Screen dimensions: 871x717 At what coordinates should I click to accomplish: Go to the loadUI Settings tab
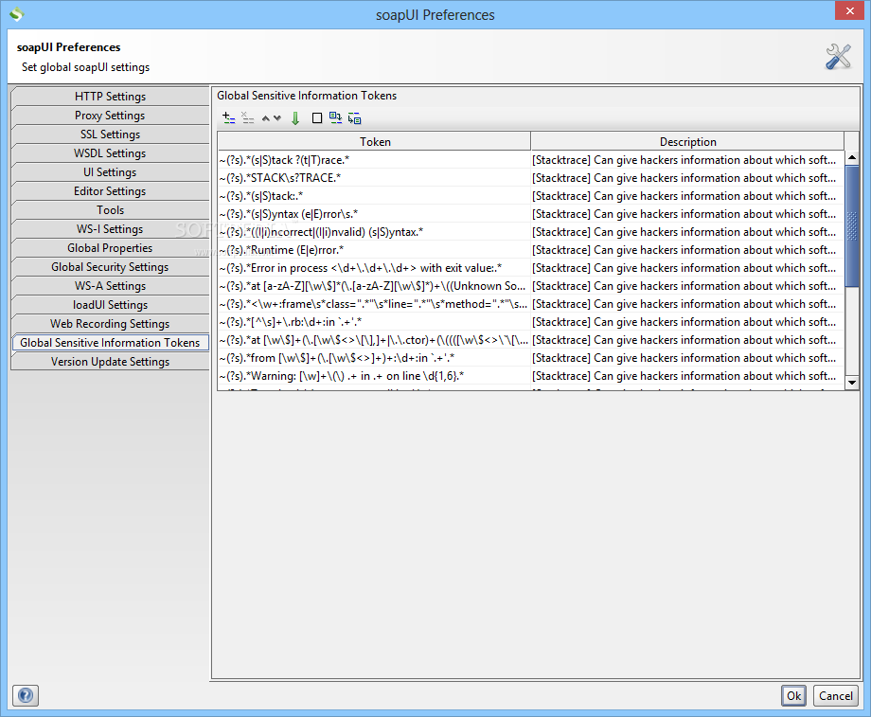pos(110,304)
